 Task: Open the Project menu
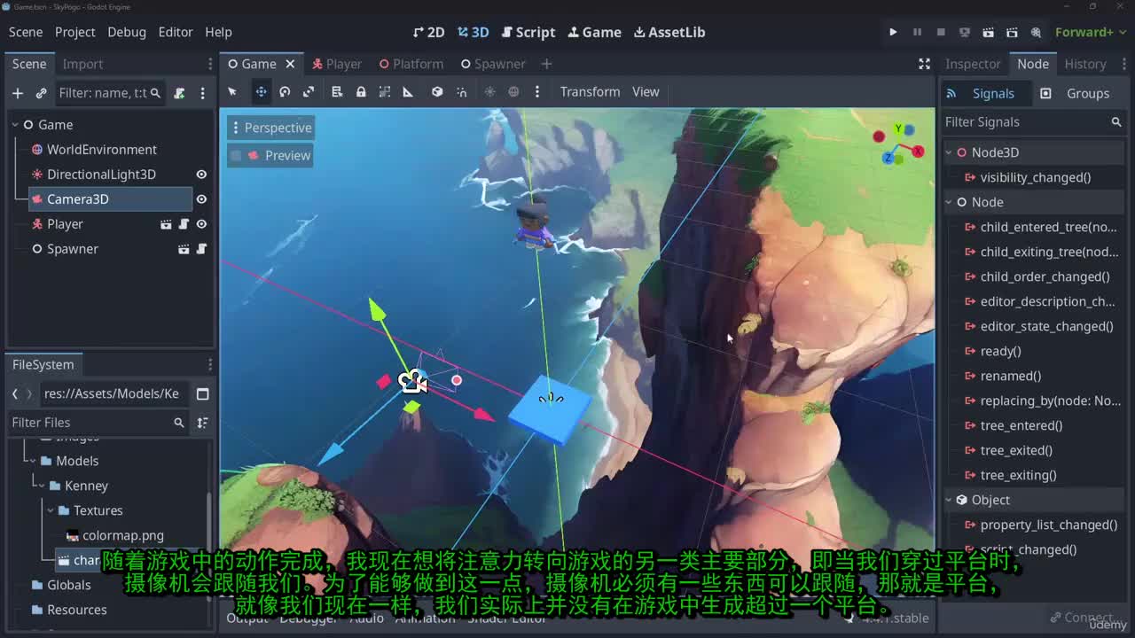click(75, 32)
